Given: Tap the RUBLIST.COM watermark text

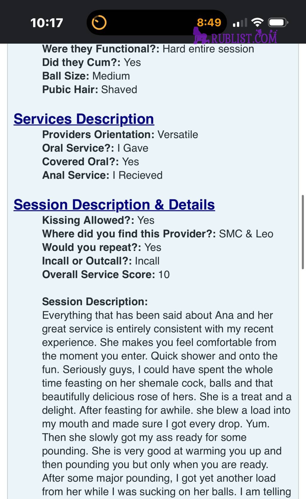Looking at the screenshot, I should (x=244, y=38).
